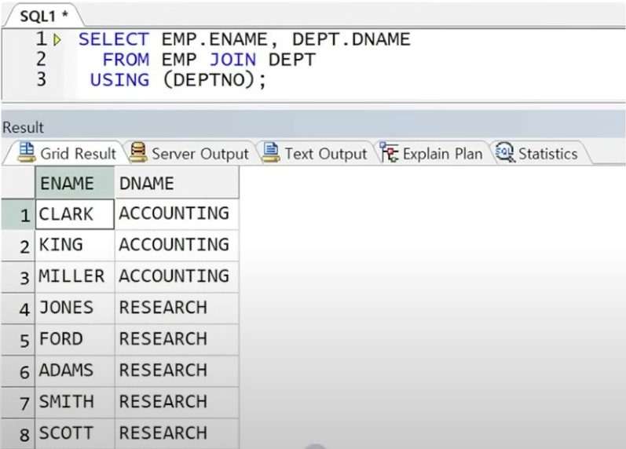Select RESEARCH cell in SCOTT row

coord(177,434)
